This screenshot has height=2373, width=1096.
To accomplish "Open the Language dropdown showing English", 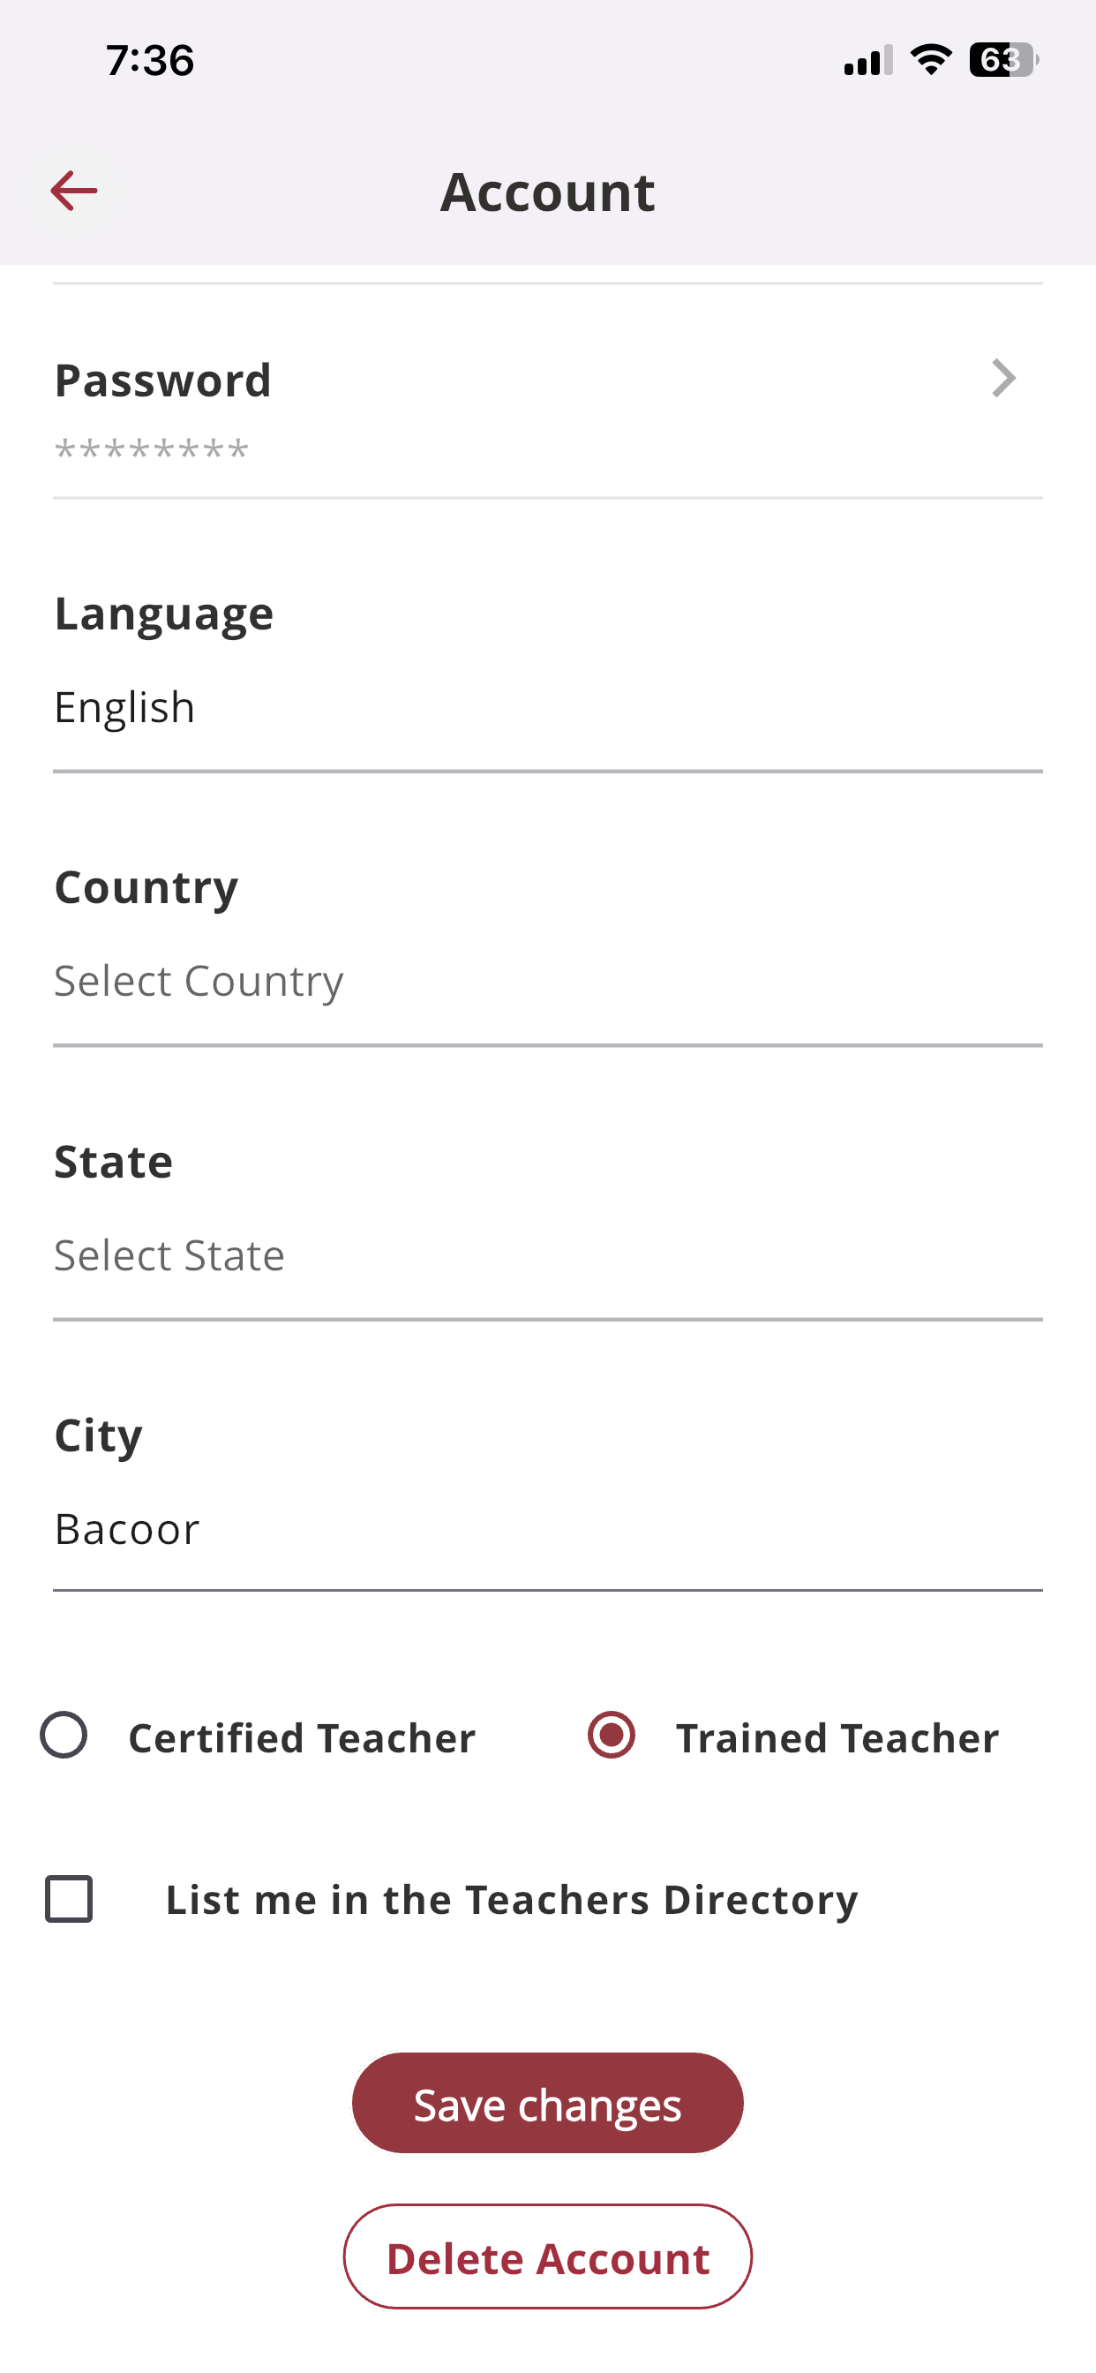I will (547, 708).
